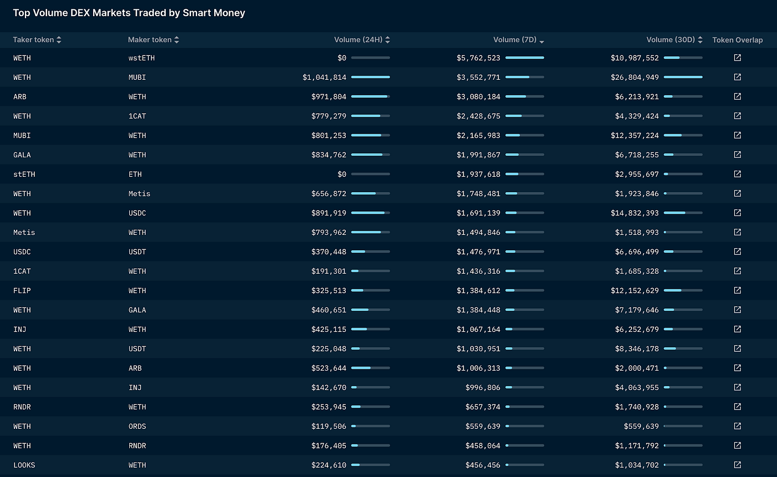
Task: Click the $2,165,983 7D volume value
Action: [478, 135]
